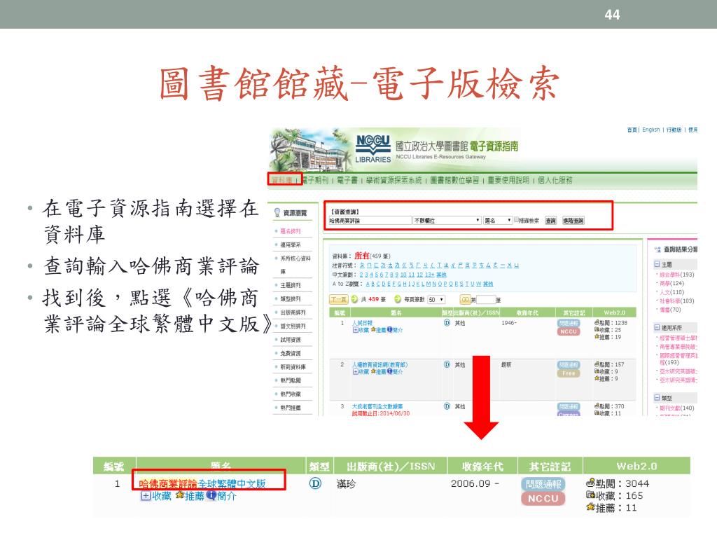The image size is (717, 538).
Task: Click the 推薦 star icon under 哈佛商業評論
Action: [180, 495]
